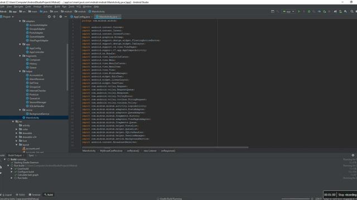Open the Navigate menu

coord(18,7)
